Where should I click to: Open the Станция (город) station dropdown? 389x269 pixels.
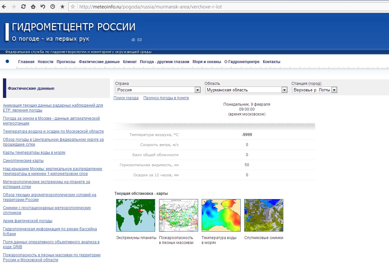tap(334, 90)
